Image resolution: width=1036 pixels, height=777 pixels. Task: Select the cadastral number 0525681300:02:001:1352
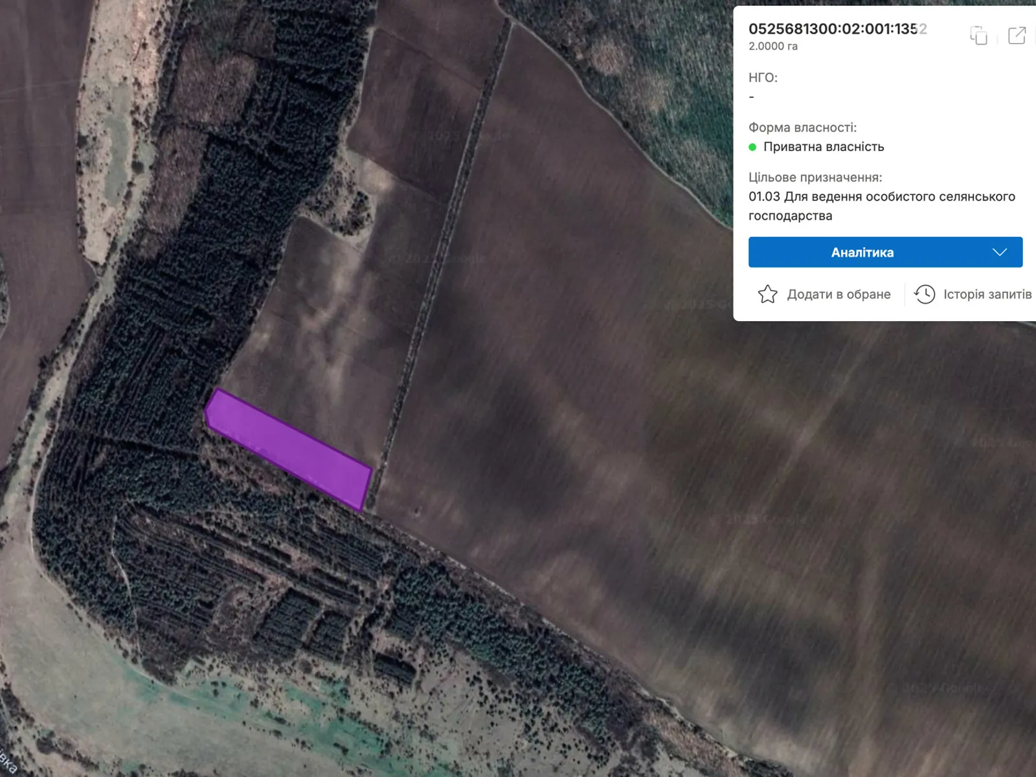(837, 29)
